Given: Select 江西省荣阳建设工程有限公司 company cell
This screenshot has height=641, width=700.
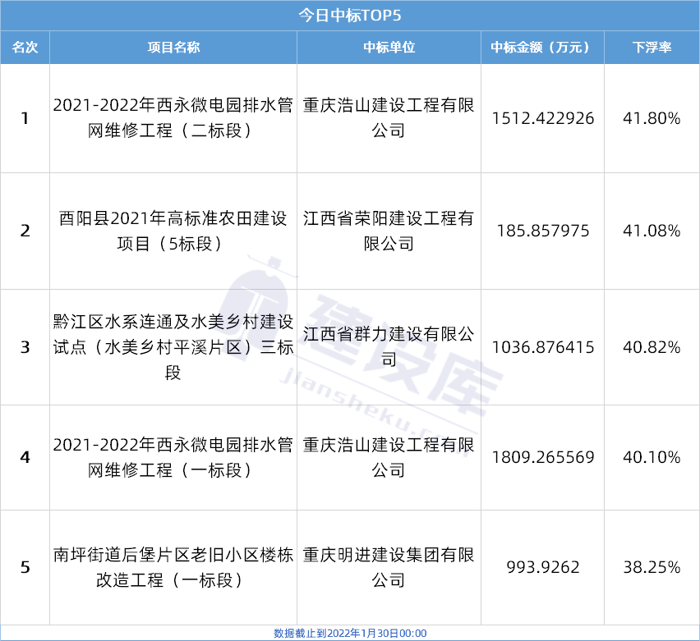Looking at the screenshot, I should coord(389,231).
